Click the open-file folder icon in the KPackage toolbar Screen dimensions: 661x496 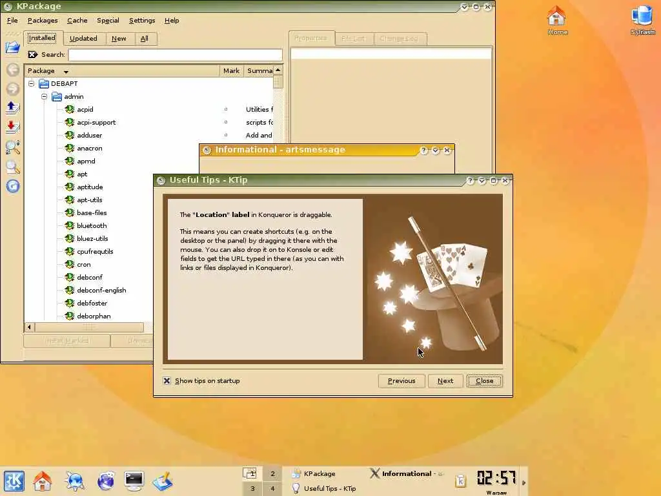[13, 46]
